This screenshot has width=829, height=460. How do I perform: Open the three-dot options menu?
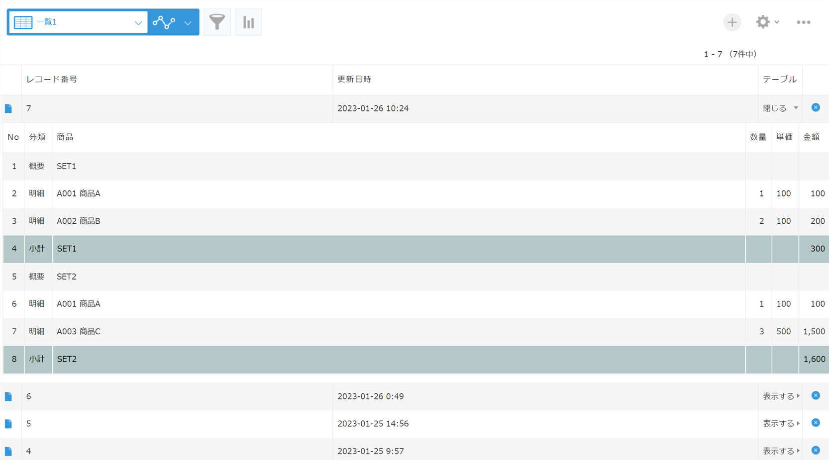coord(804,22)
